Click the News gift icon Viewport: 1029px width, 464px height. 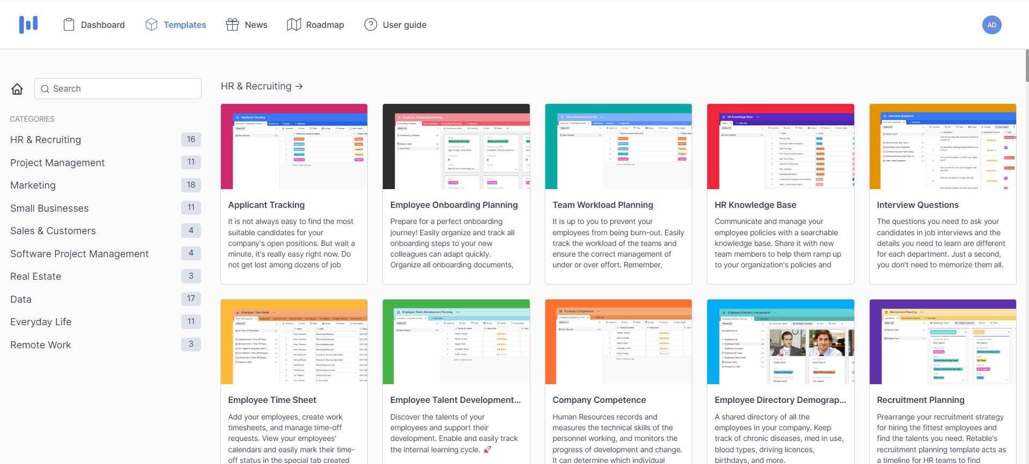click(x=232, y=25)
